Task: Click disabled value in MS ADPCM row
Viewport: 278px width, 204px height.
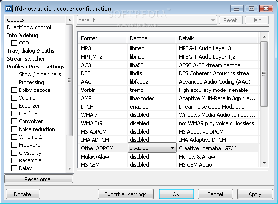Action: [139, 132]
